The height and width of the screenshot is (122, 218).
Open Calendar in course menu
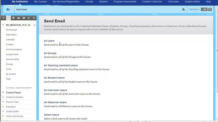[x=10, y=40]
